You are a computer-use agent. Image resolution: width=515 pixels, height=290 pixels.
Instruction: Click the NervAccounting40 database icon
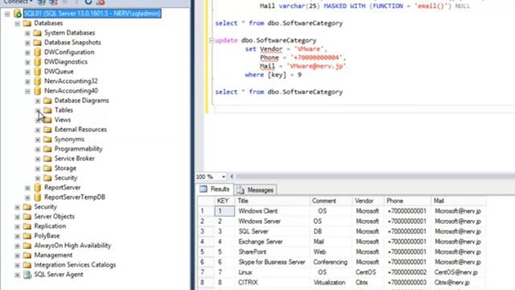[x=38, y=91]
